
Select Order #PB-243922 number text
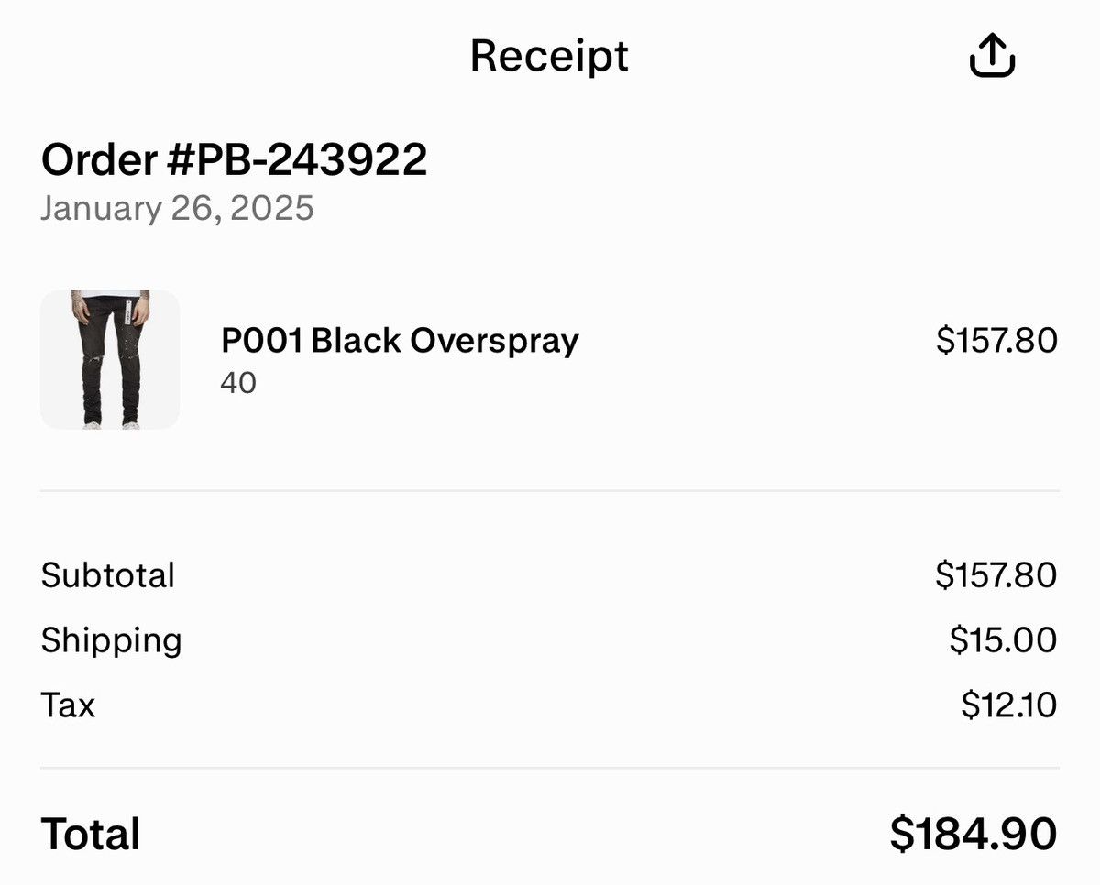[234, 160]
